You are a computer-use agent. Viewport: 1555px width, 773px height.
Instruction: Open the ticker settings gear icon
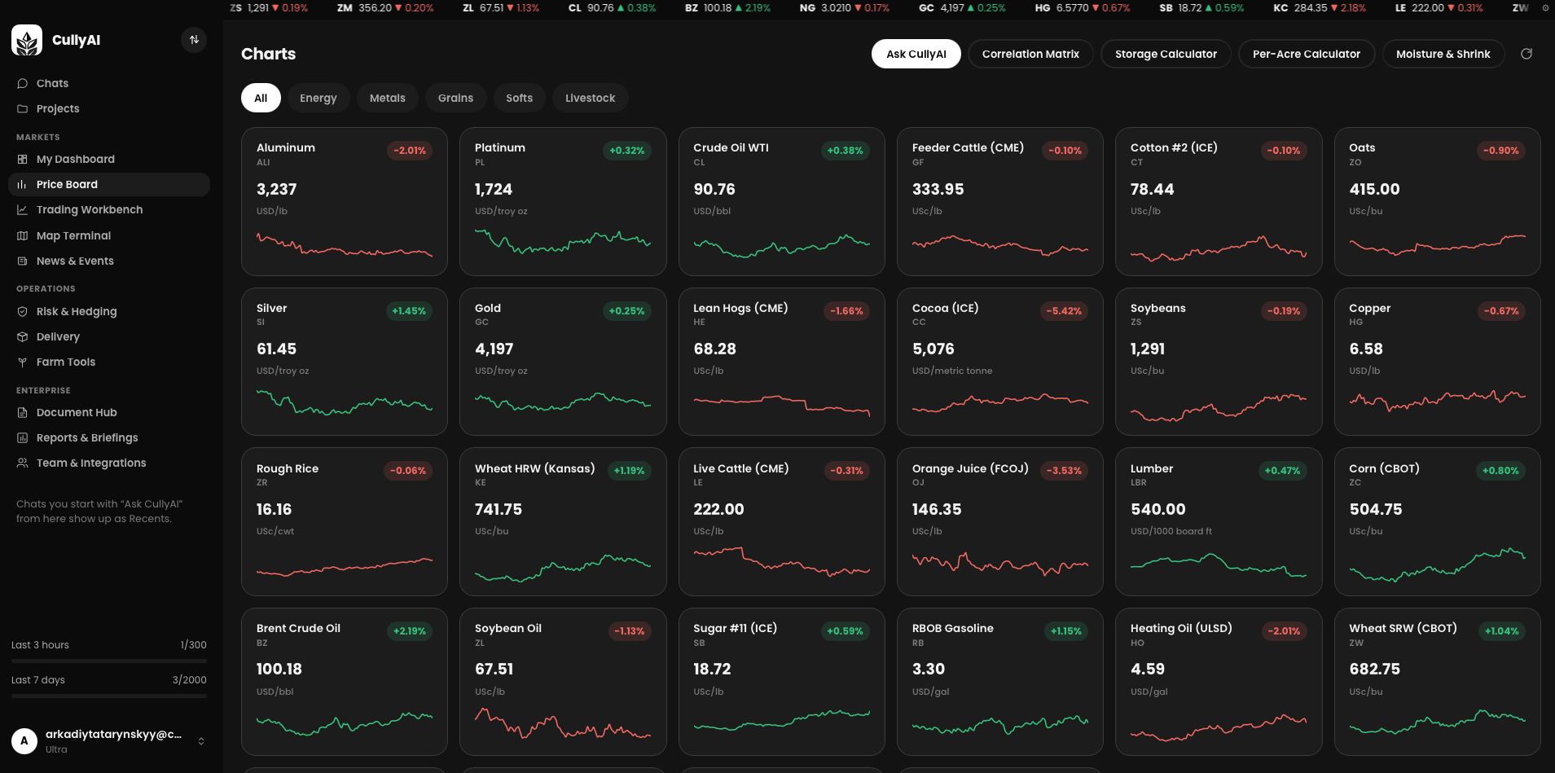(x=1545, y=8)
